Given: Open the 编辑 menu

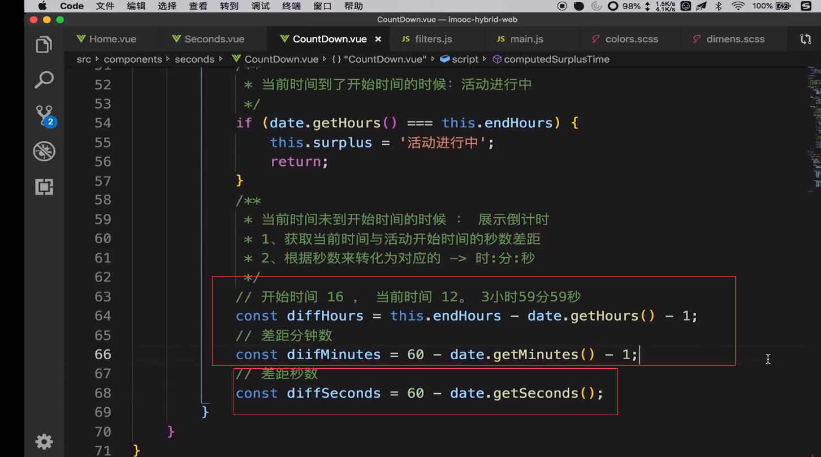Looking at the screenshot, I should 136,6.
